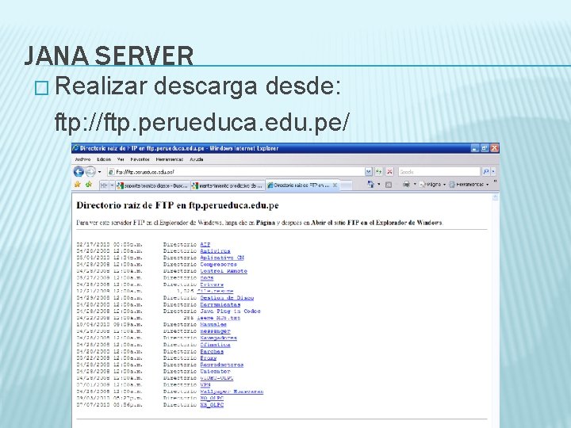Open the Página command bar menu

click(432, 185)
